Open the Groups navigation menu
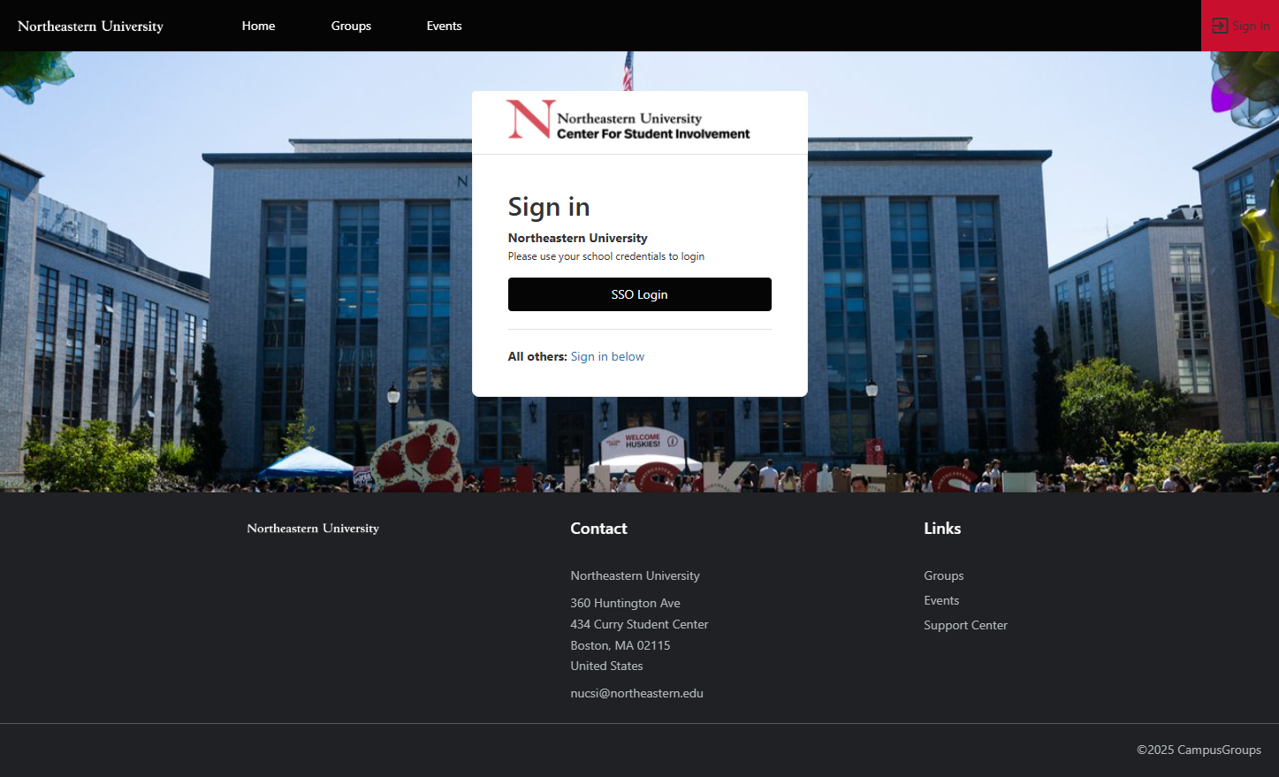The width and height of the screenshot is (1279, 777). 351,26
